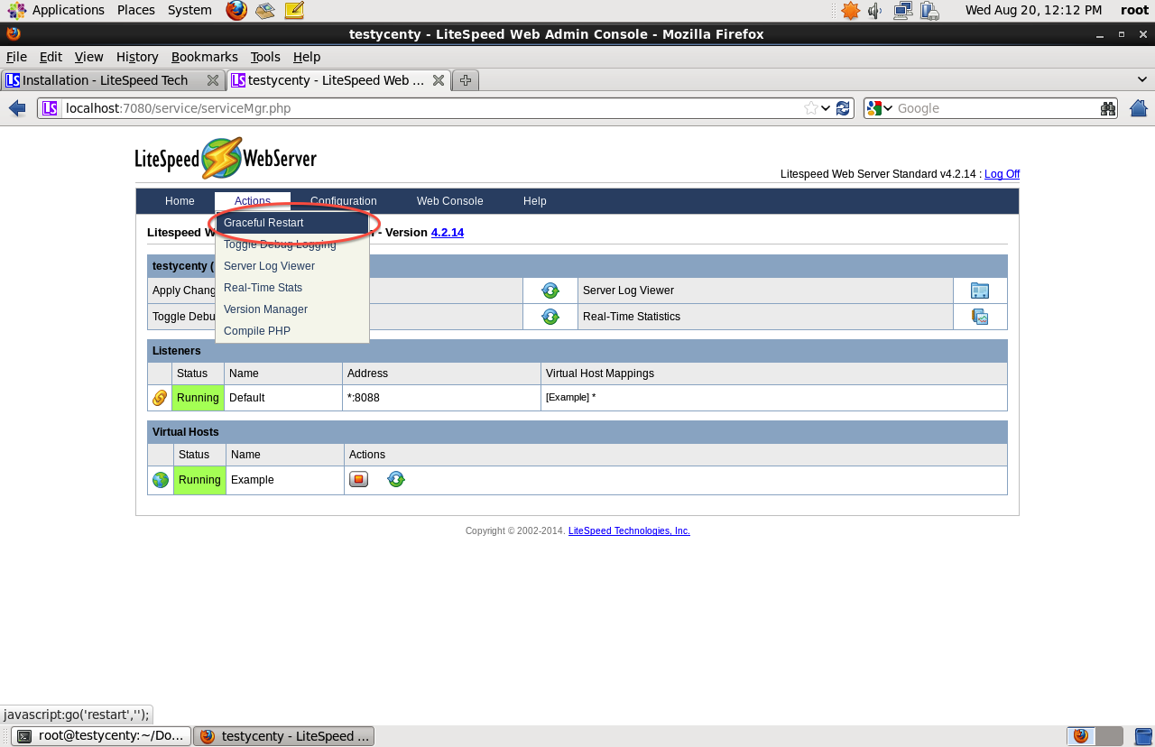1155x747 pixels.
Task: Choose Server Log Viewer in Actions menu
Action: coord(292,266)
